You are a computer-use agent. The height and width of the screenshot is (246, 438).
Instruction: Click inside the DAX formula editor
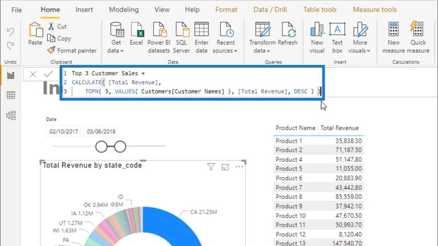(x=192, y=83)
